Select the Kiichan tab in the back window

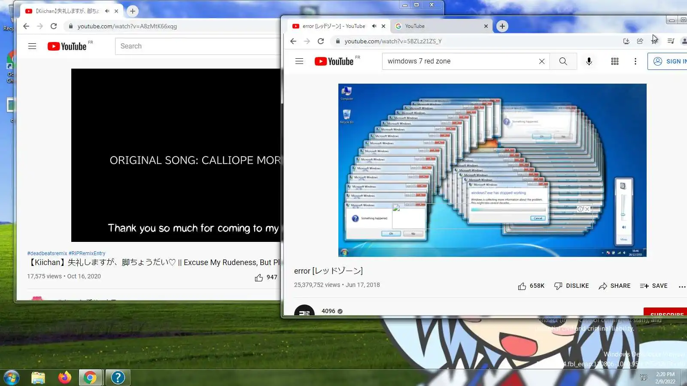(67, 11)
